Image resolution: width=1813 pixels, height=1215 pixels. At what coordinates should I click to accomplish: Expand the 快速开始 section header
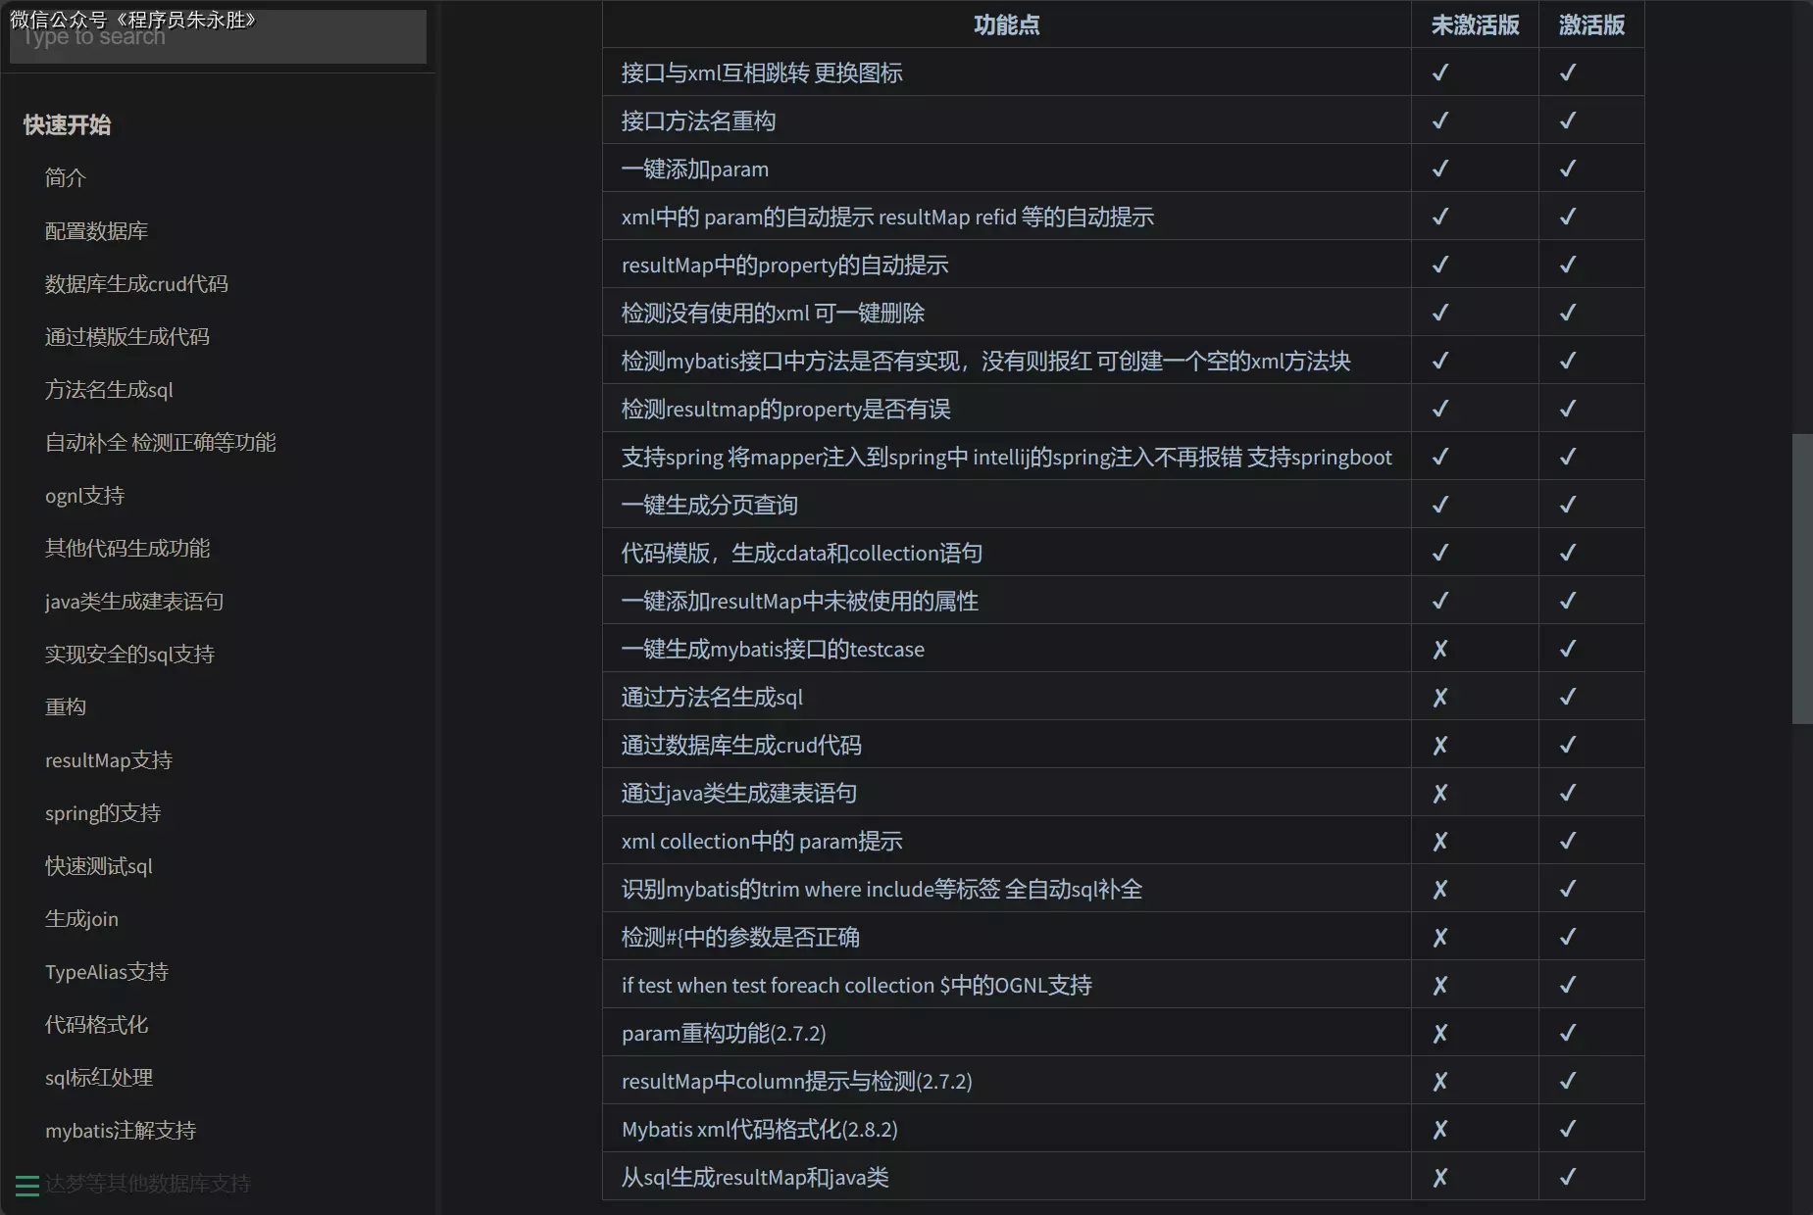[x=66, y=124]
